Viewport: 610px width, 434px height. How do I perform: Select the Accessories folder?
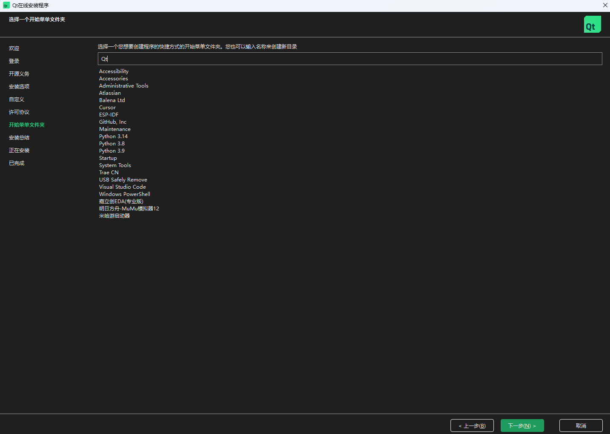tap(113, 79)
